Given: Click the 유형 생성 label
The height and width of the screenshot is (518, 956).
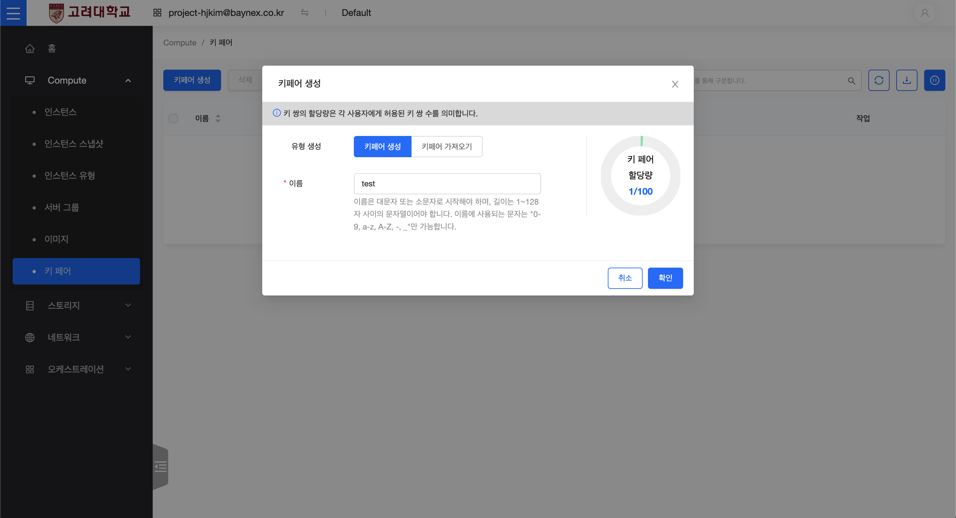Looking at the screenshot, I should pos(306,146).
